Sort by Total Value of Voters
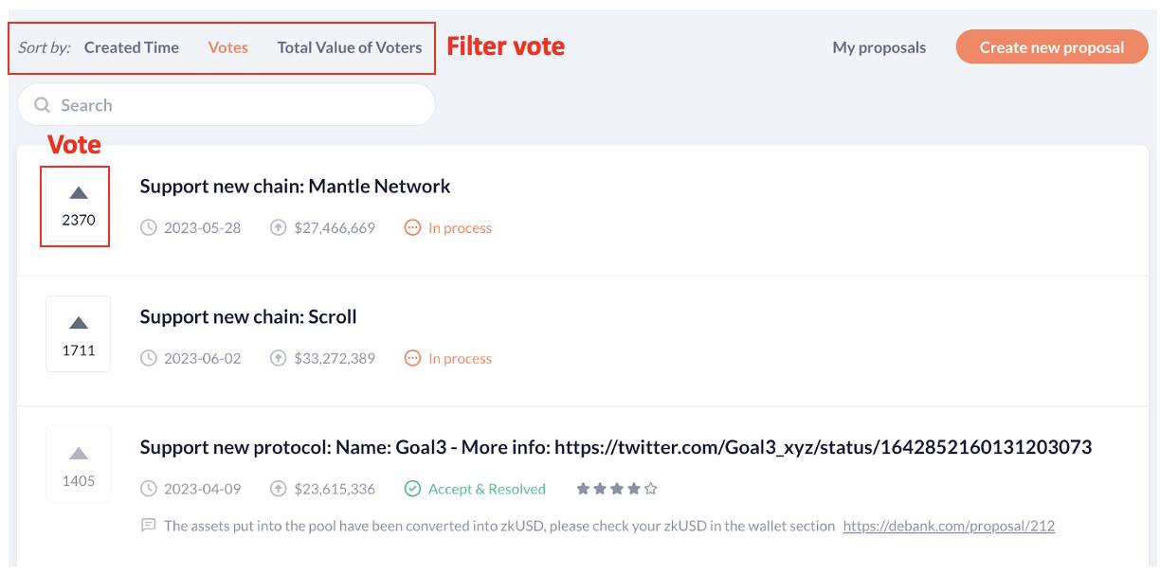 [350, 47]
